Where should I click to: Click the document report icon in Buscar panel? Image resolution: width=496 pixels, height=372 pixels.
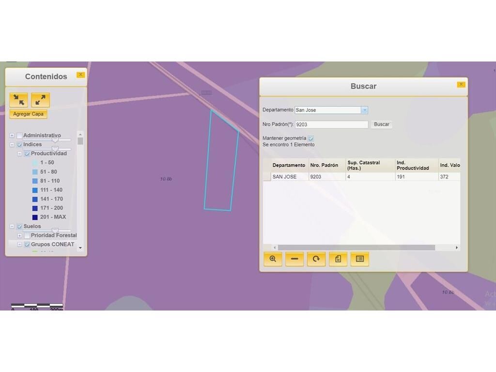point(338,259)
